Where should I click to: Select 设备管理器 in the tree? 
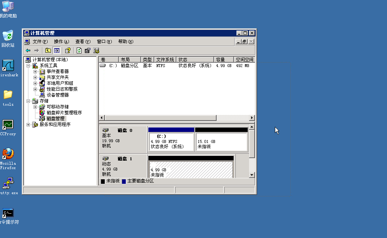(x=58, y=95)
